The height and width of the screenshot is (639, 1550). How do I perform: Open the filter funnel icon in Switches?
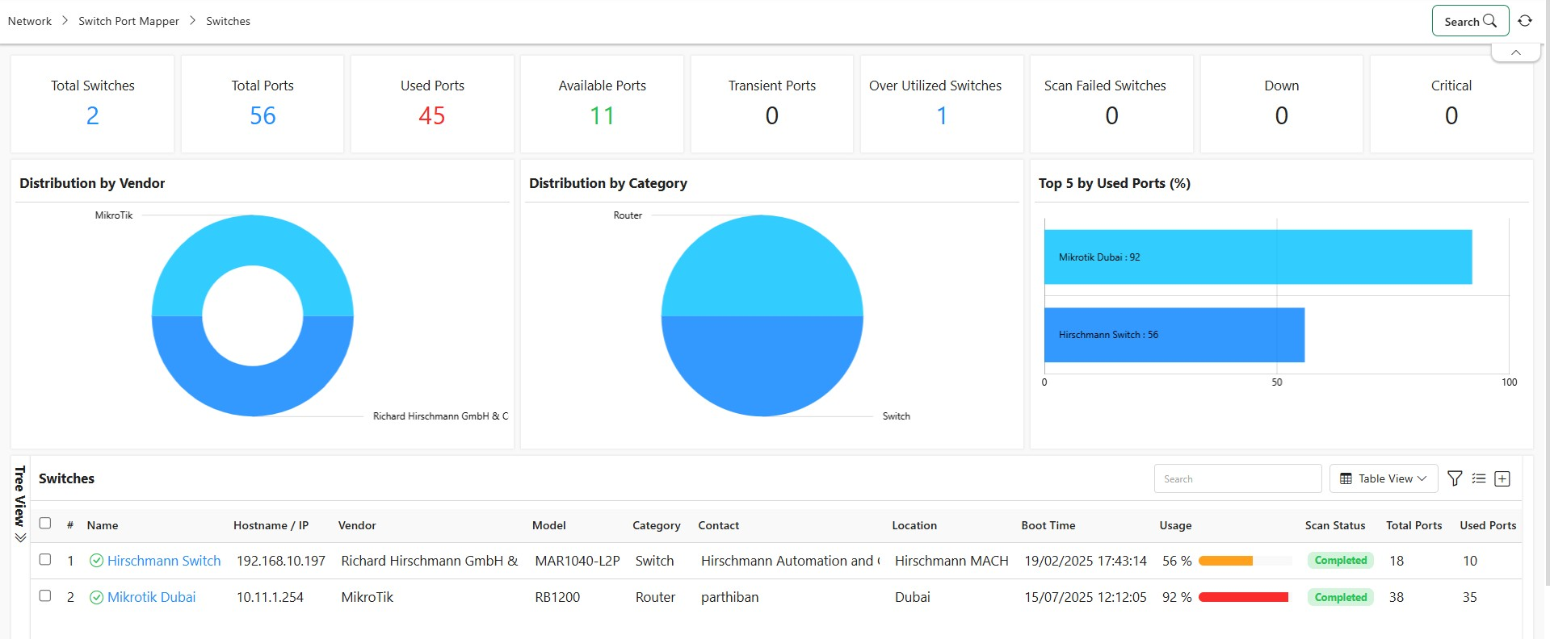pyautogui.click(x=1455, y=478)
